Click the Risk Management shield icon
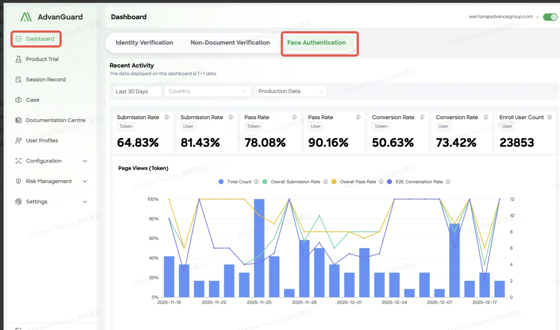This screenshot has width=560, height=330. [18, 181]
